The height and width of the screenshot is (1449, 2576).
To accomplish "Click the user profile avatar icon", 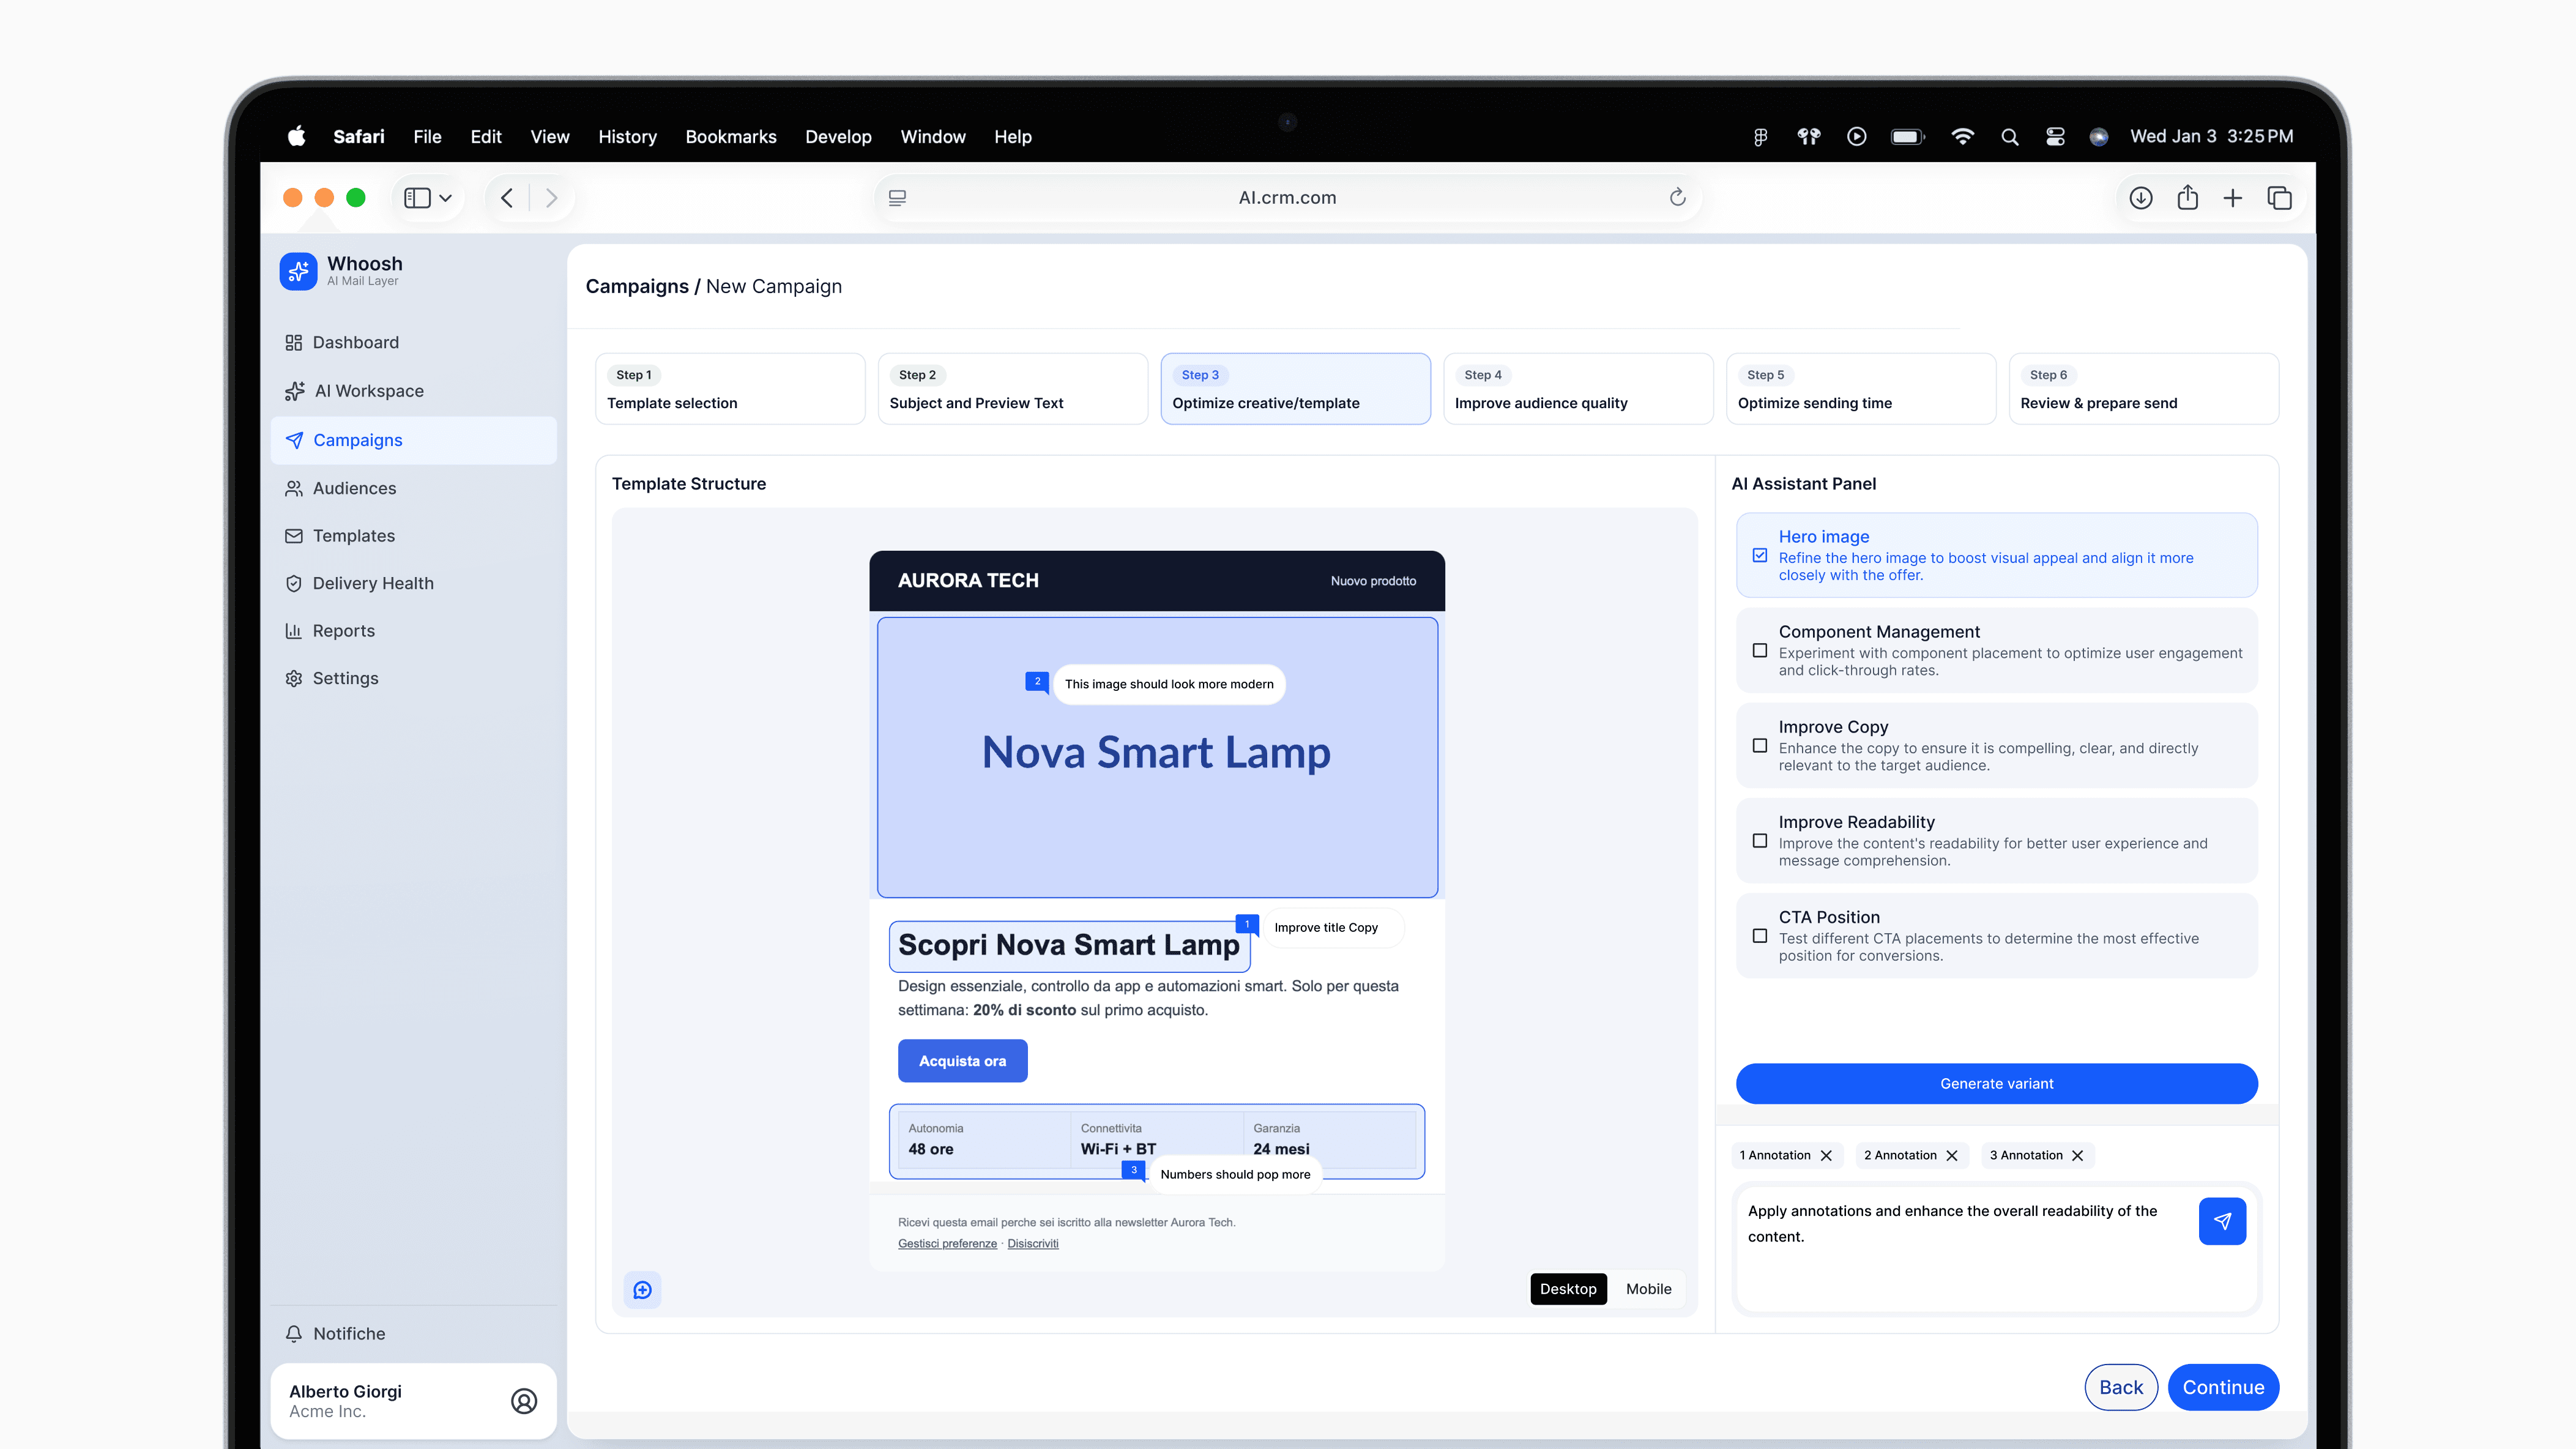I will [x=524, y=1401].
